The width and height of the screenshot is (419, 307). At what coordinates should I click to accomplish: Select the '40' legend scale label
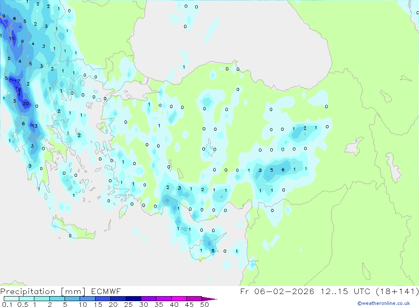[x=174, y=304]
